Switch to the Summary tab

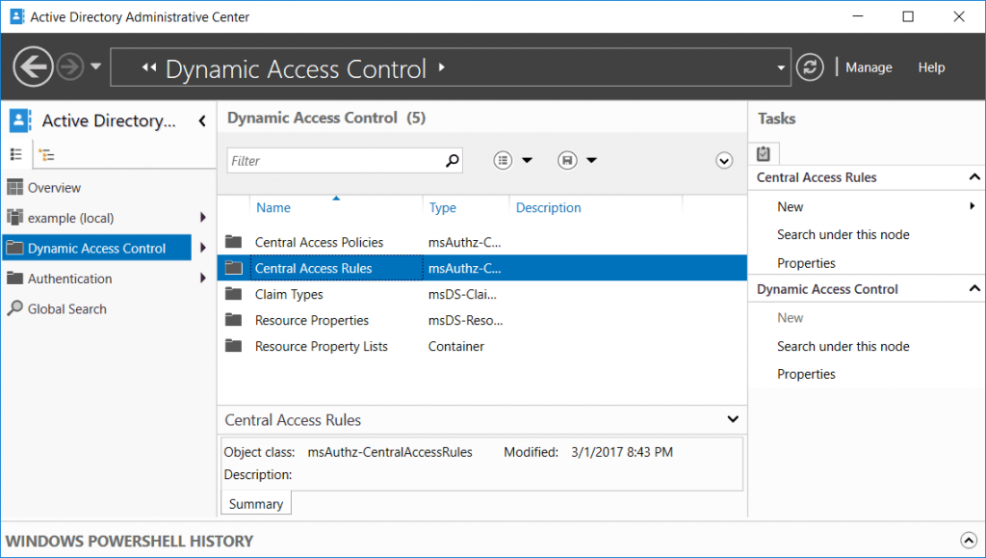click(x=255, y=503)
